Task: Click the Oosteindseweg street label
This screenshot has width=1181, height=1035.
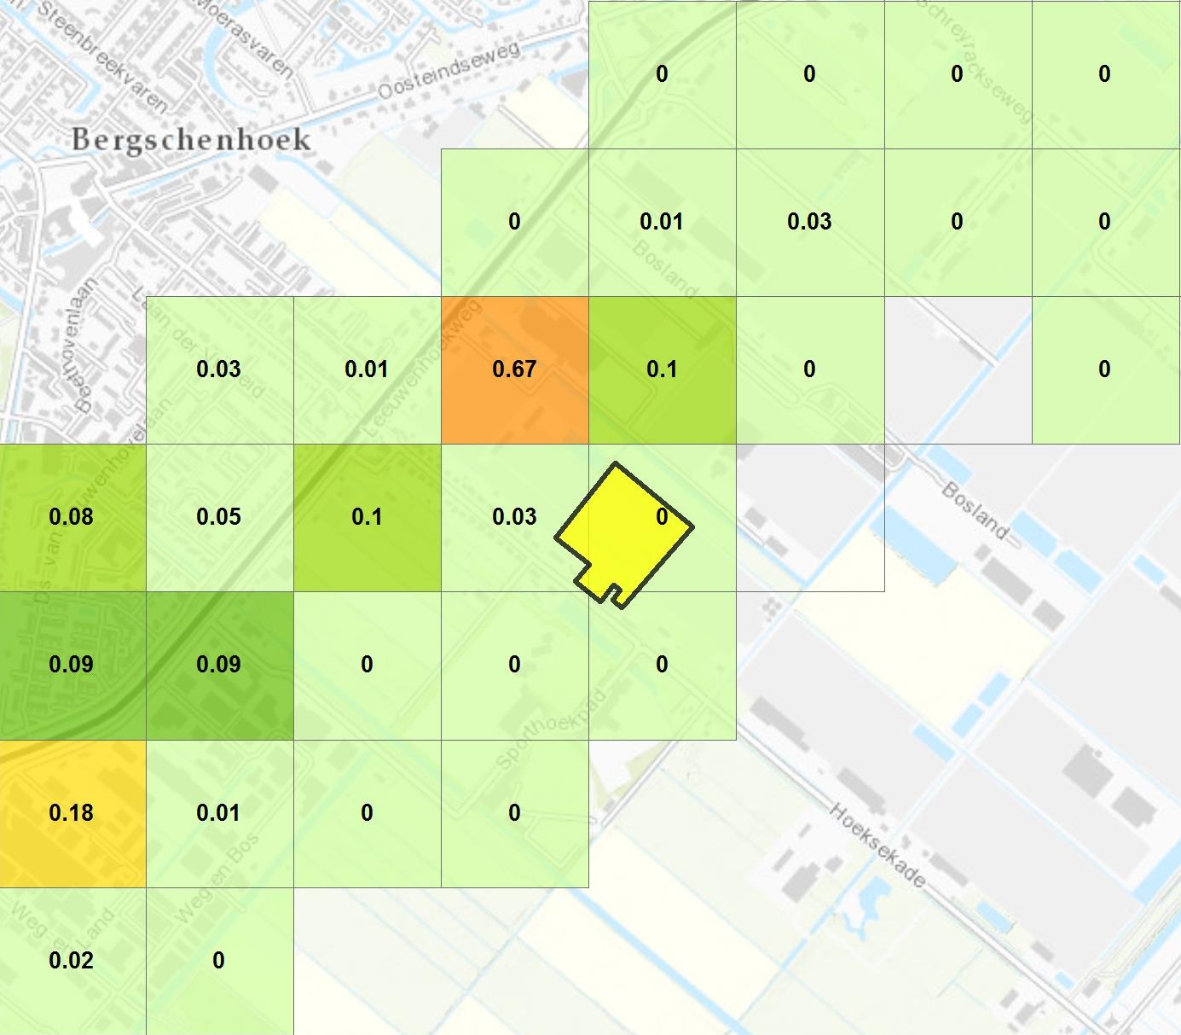Action: pyautogui.click(x=448, y=69)
